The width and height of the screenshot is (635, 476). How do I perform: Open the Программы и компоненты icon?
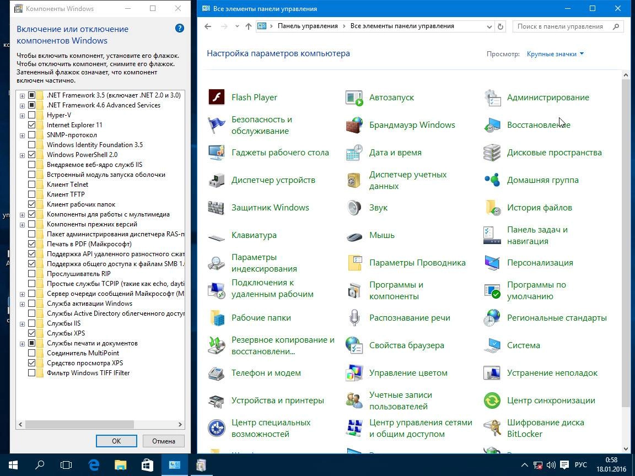(354, 290)
